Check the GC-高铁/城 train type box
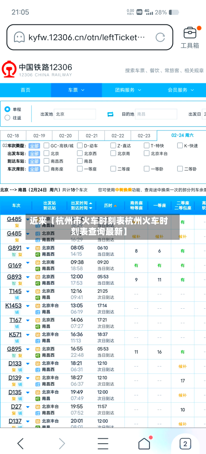Viewport: 206px width, 454px height. 46,146
